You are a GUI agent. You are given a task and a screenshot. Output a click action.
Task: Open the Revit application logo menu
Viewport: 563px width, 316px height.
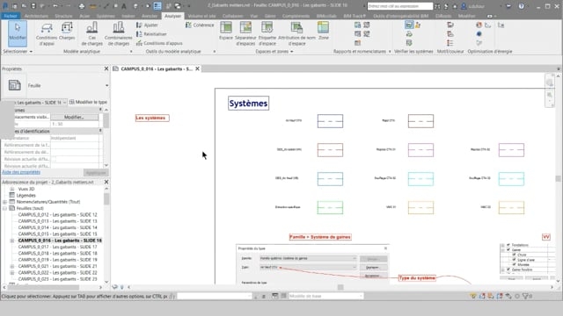(x=5, y=6)
